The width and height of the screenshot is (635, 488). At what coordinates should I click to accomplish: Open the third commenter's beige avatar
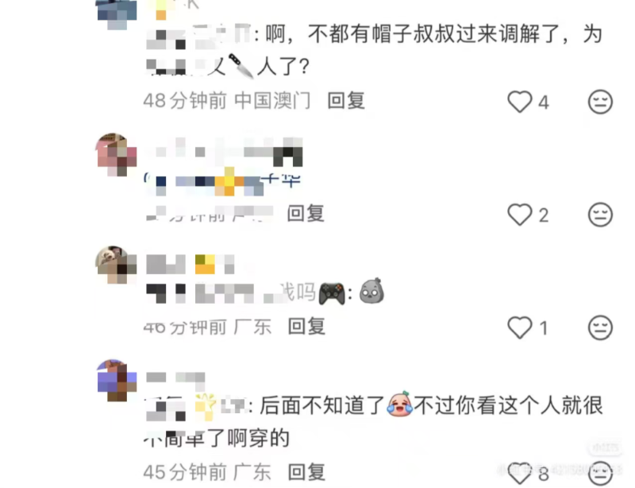coord(117,265)
